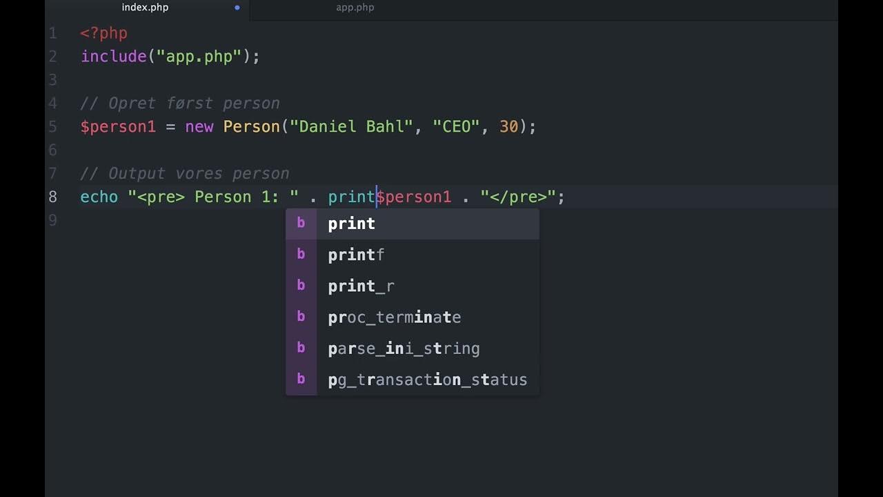Click the include("app.php") statement
883x497 pixels.
point(169,56)
